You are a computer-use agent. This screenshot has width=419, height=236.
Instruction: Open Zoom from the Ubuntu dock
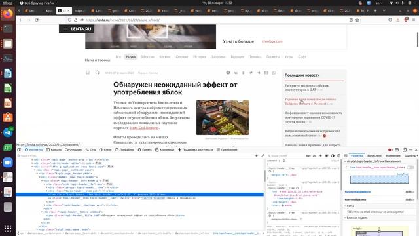tap(8, 163)
